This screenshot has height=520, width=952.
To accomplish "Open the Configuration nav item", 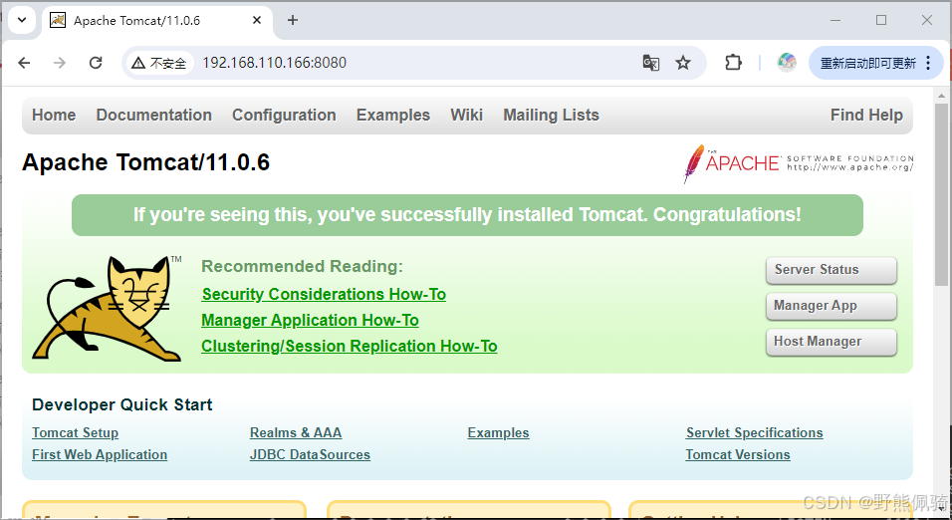I will pos(284,115).
